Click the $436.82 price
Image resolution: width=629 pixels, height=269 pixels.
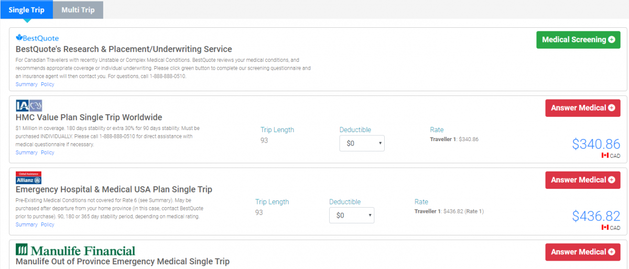(x=596, y=216)
